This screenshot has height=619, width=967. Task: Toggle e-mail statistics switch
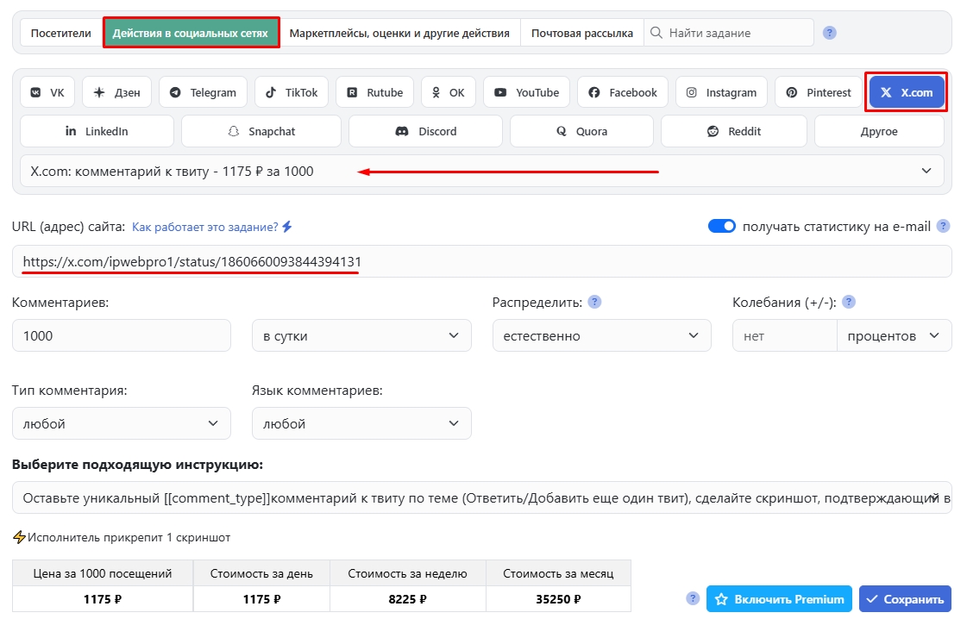point(721,226)
